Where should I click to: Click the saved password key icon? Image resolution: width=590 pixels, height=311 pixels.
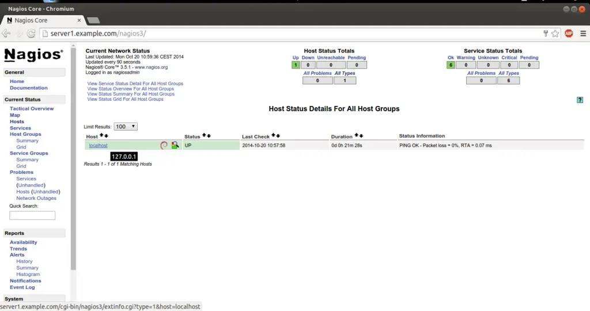pyautogui.click(x=546, y=33)
